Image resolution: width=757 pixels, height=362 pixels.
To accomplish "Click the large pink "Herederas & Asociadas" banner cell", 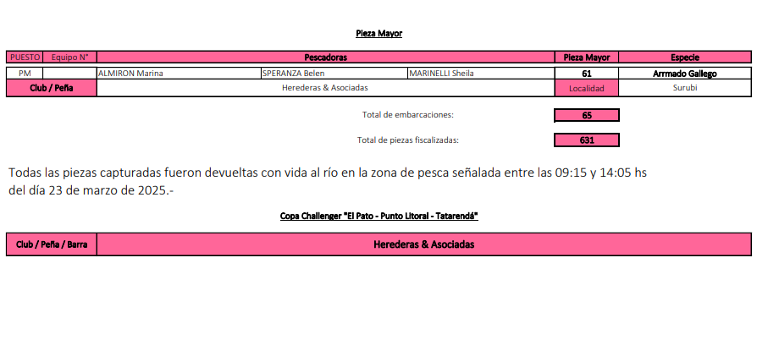I will pyautogui.click(x=423, y=244).
